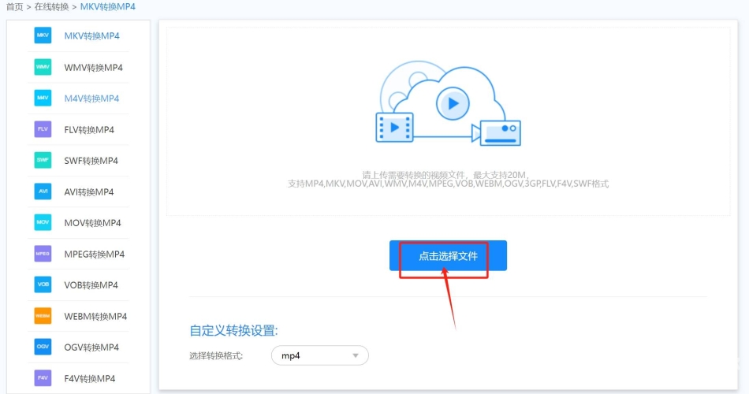
Task: Open M4V转换MP4 converter
Action: click(x=91, y=98)
